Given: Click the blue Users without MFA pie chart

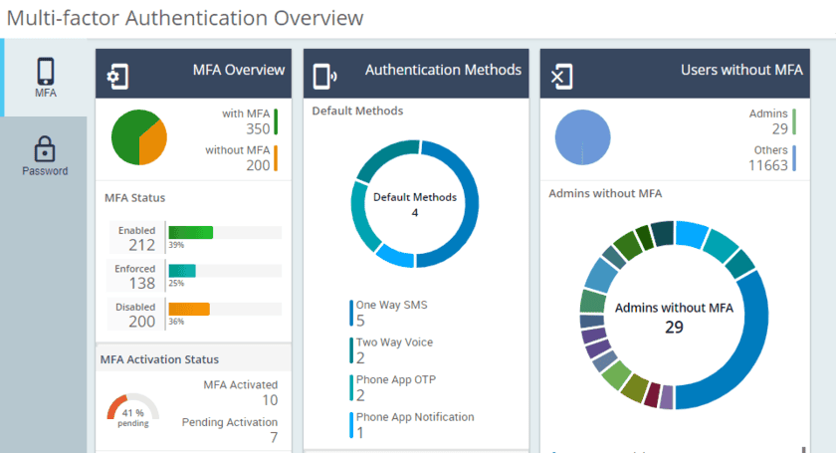Looking at the screenshot, I should 582,136.
